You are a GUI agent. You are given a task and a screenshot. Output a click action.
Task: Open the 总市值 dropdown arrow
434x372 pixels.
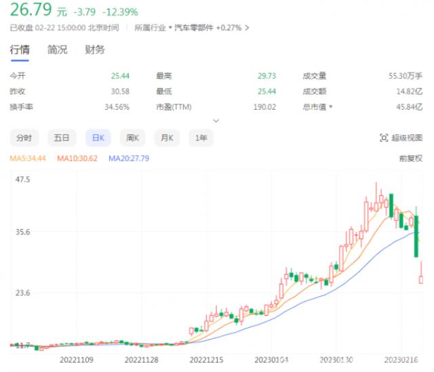tap(331, 107)
